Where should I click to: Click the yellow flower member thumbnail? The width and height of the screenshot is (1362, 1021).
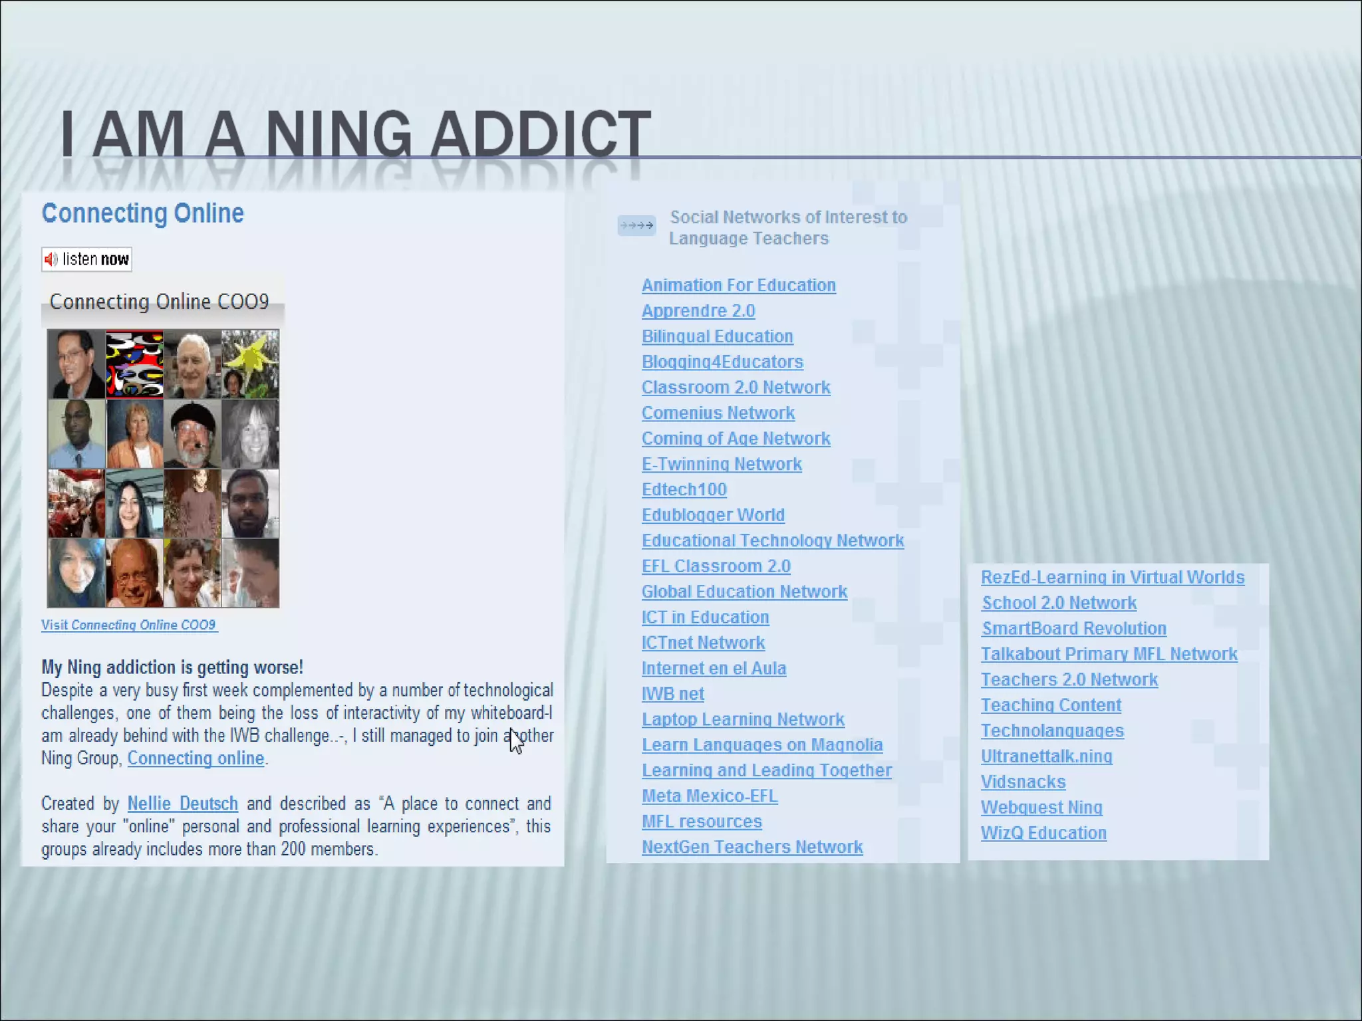250,364
